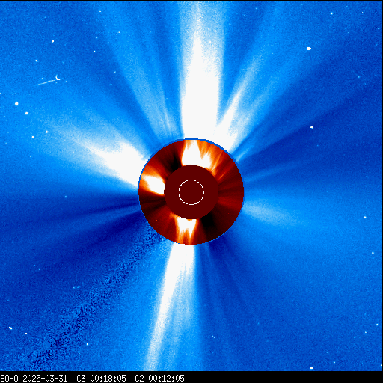Viewport: 383px width, 383px height.
Task: Click the C2 00:12:05 timestamp
Action: (x=159, y=379)
